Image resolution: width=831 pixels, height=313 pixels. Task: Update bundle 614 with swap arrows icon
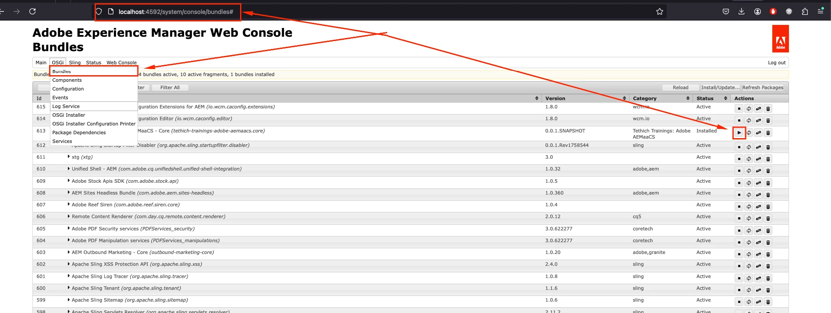pos(758,120)
